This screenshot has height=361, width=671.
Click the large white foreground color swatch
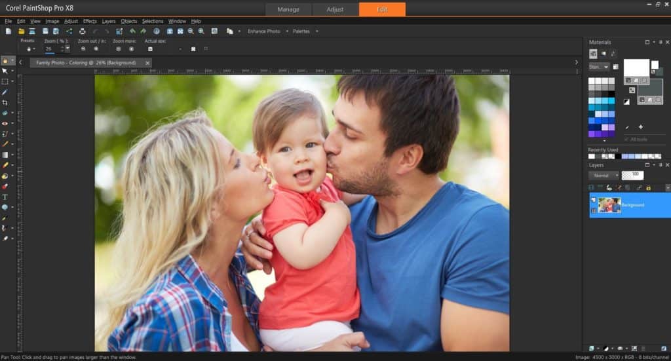635,67
